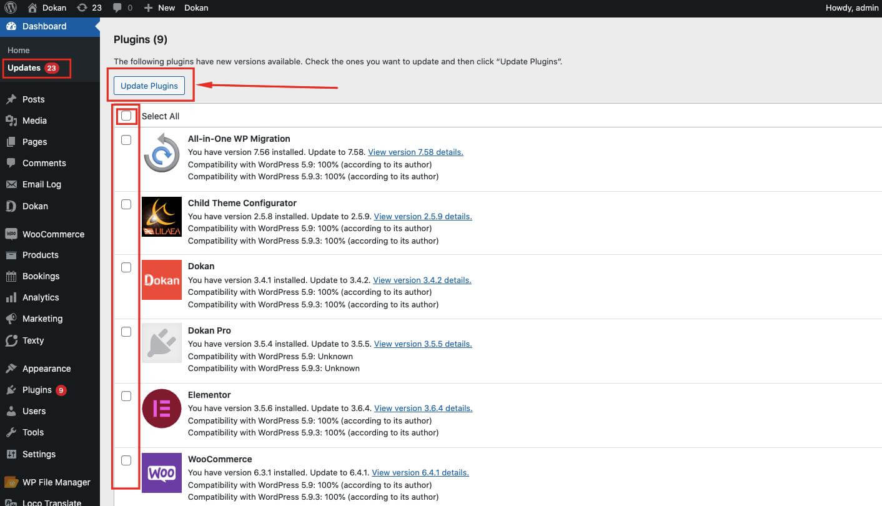Expand the Marketing section

pos(42,319)
